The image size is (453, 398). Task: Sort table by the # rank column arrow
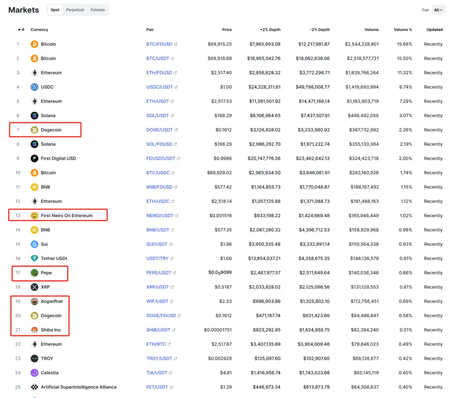click(20, 30)
